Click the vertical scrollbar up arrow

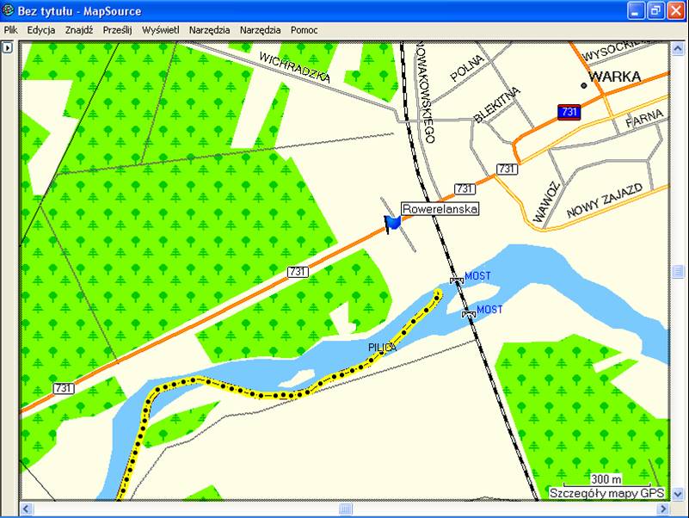(x=678, y=49)
